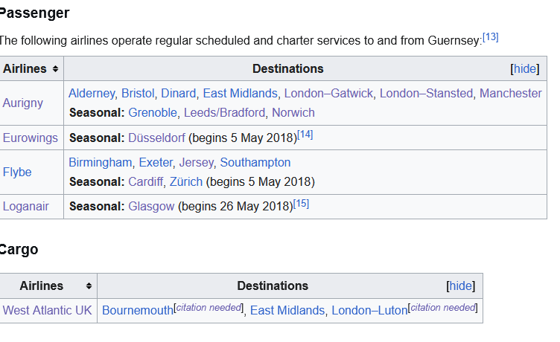The width and height of the screenshot is (560, 342).
Task: Open the London–Gatwick destination link
Action: [x=328, y=94]
